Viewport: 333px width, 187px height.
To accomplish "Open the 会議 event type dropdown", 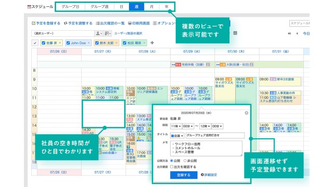I will point(177,136).
